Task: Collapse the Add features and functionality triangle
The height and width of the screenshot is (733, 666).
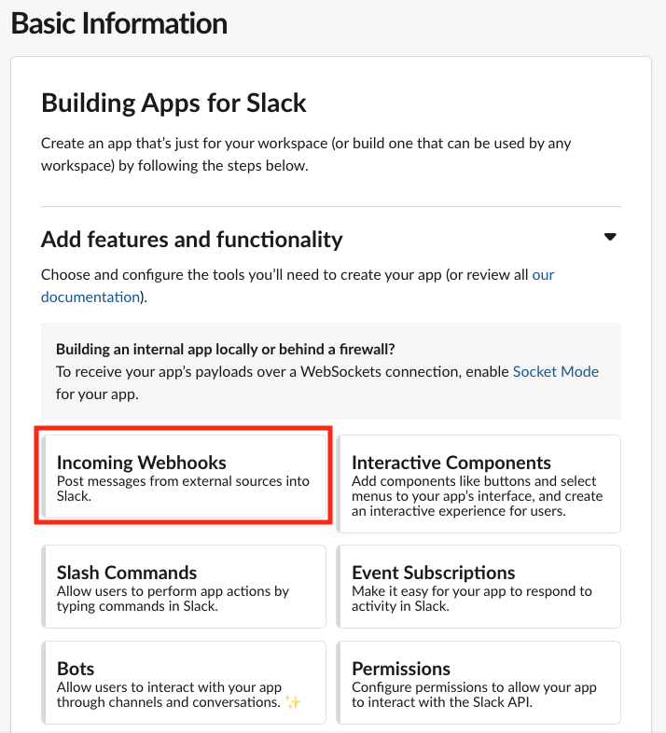Action: coord(610,237)
